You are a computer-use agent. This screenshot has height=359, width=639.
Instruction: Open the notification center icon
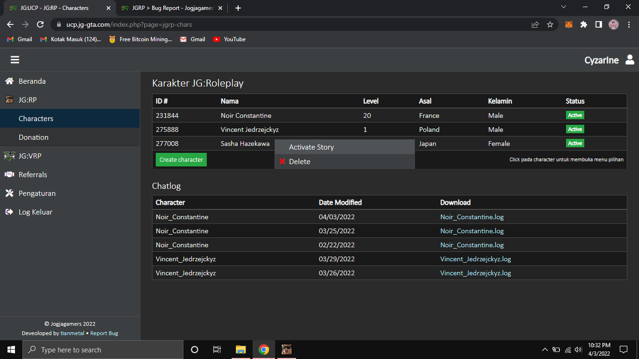tap(624, 350)
